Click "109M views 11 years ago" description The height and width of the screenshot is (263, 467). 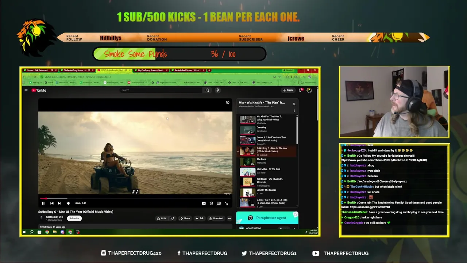coord(53,227)
